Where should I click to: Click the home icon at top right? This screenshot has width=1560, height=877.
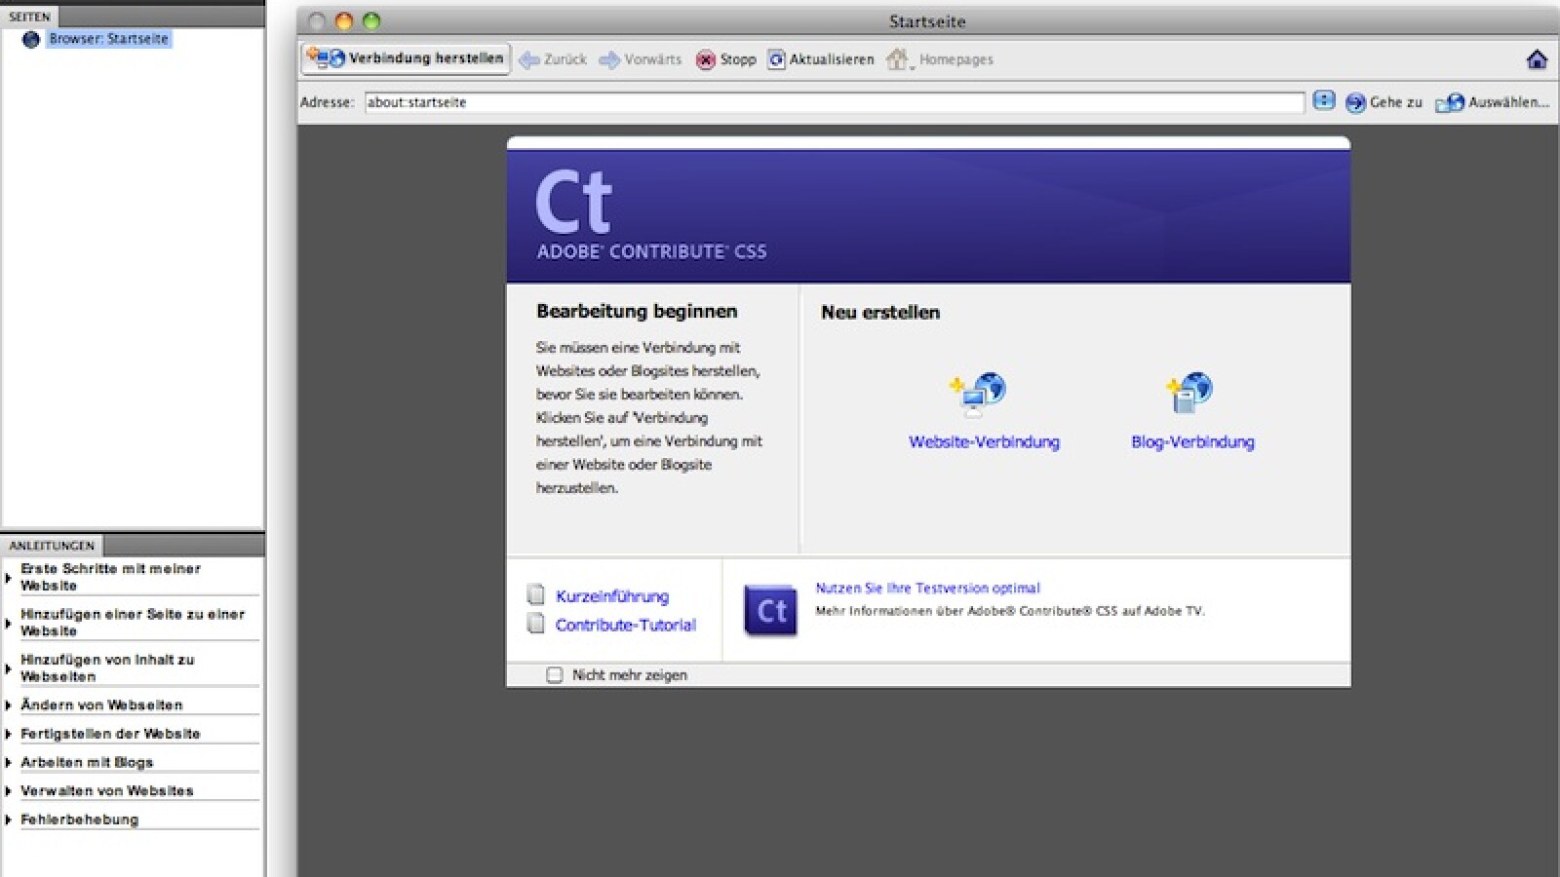pos(1536,59)
